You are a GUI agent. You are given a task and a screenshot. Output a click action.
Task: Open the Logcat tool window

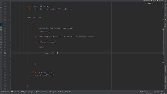click(52, 92)
